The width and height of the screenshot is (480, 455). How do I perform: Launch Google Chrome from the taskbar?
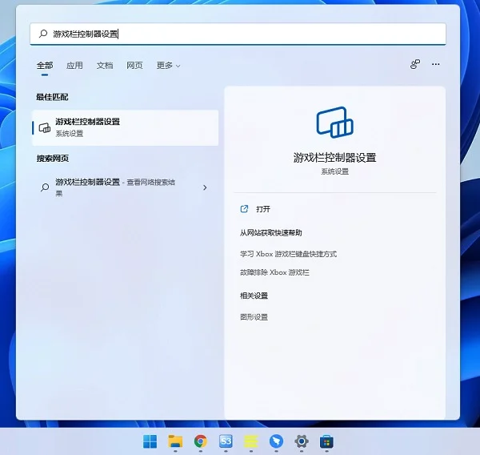click(201, 441)
